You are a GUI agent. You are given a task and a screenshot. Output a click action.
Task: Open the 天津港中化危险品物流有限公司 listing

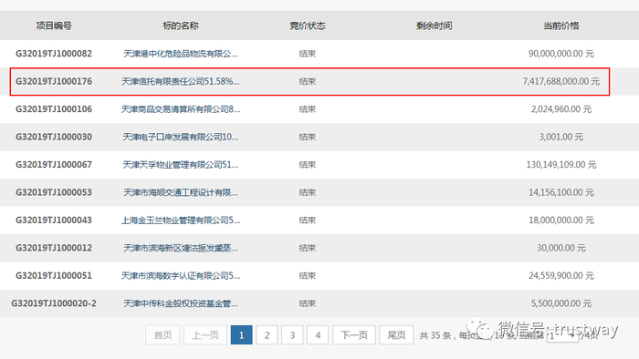(x=181, y=54)
